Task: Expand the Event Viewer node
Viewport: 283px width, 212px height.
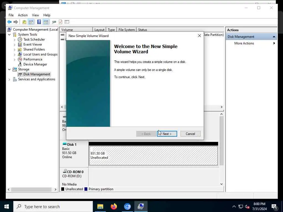Action: pos(14,44)
